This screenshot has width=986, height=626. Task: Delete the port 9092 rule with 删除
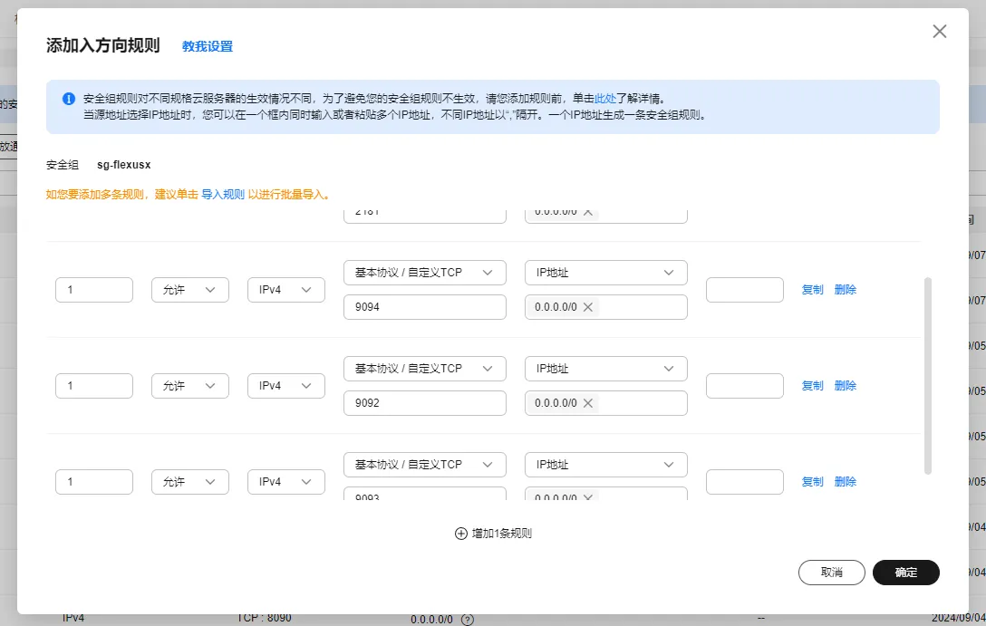[846, 386]
